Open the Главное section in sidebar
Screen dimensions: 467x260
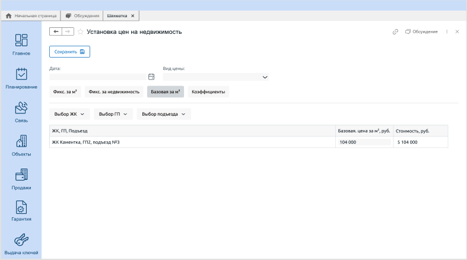[21, 45]
